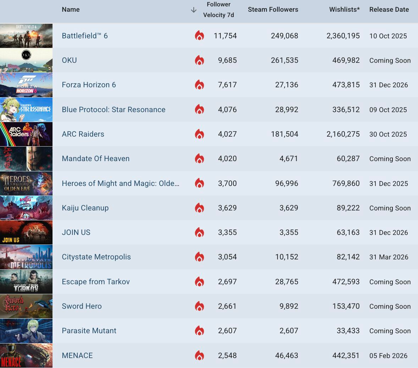Click the flame icon in Mandate Of Heaven row
The width and height of the screenshot is (418, 368).
tap(199, 158)
